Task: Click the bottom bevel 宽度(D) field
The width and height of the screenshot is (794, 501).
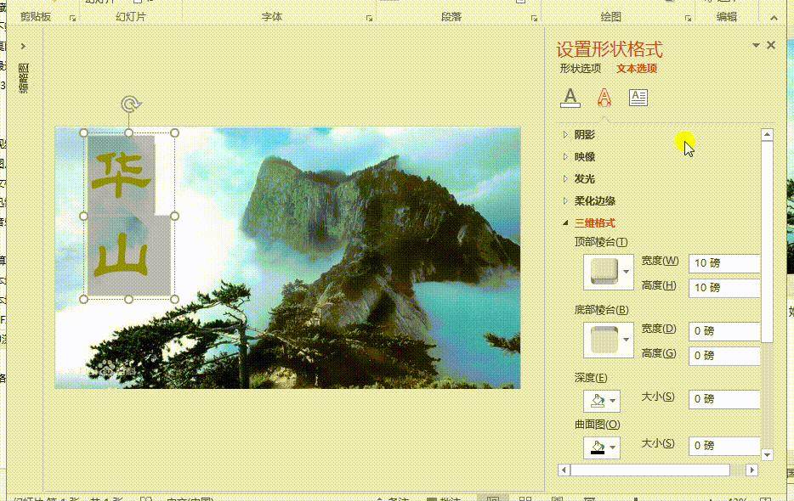Action: tap(724, 331)
